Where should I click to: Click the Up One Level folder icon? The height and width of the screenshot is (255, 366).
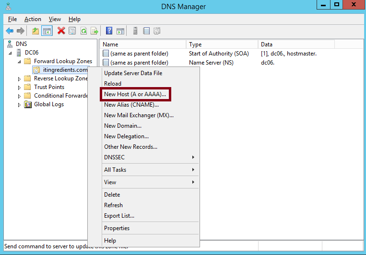click(35, 31)
